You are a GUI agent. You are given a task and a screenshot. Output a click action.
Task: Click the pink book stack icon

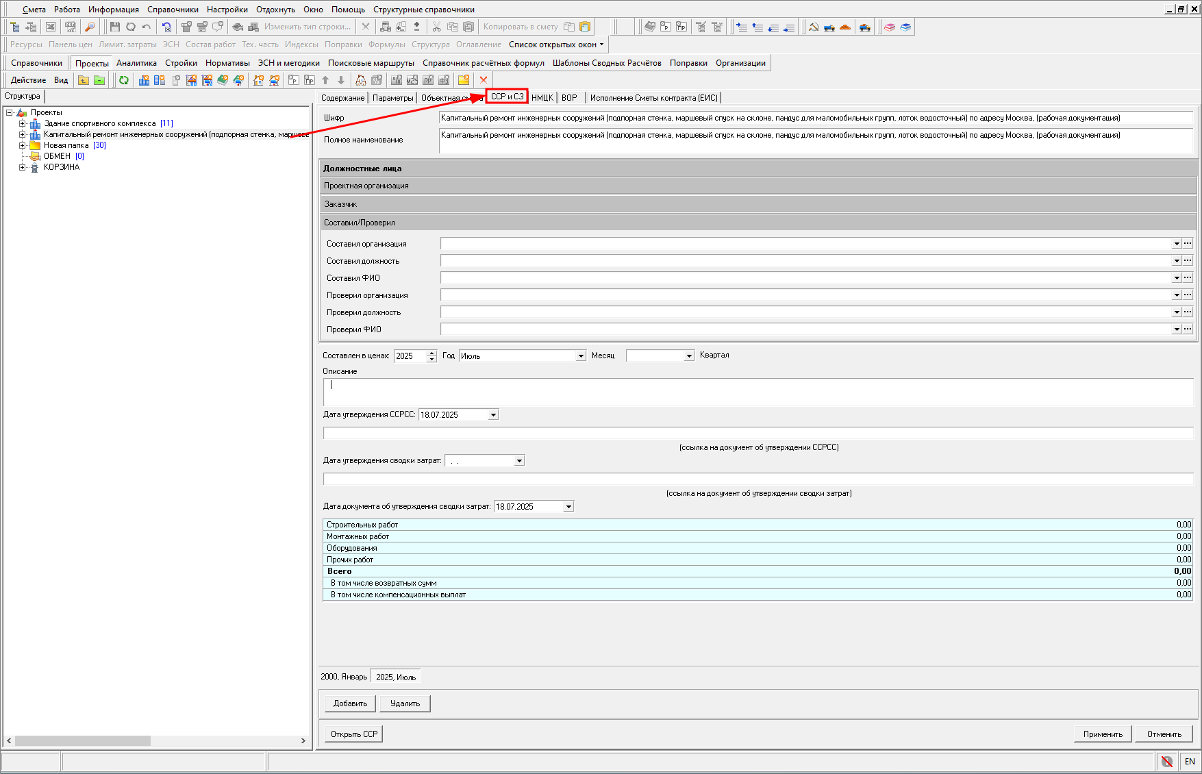point(890,27)
